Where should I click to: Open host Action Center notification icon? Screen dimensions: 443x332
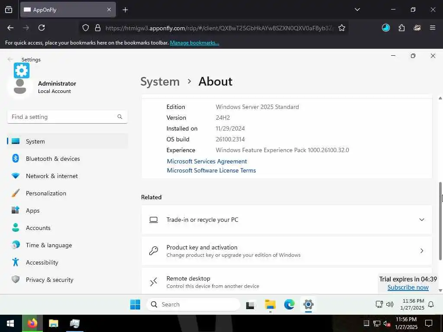click(x=429, y=323)
